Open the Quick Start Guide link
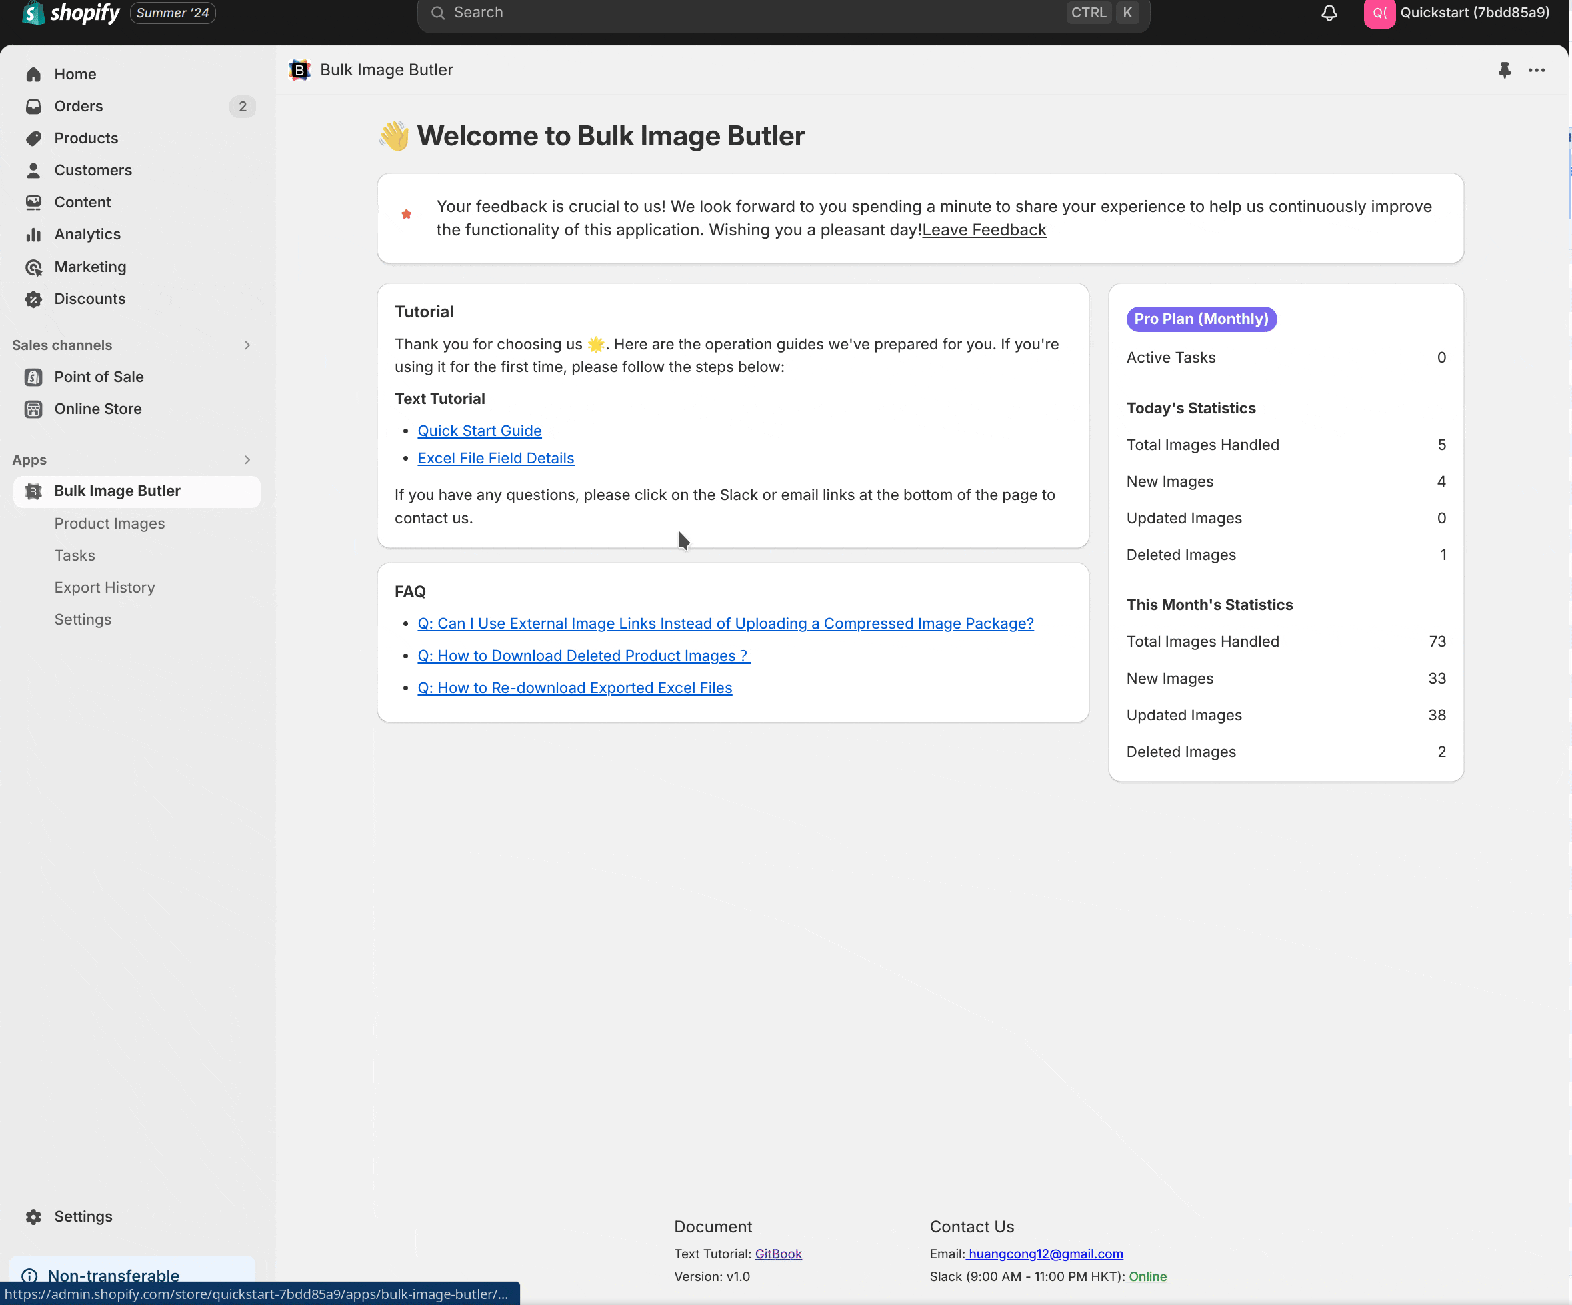This screenshot has height=1305, width=1572. (479, 431)
